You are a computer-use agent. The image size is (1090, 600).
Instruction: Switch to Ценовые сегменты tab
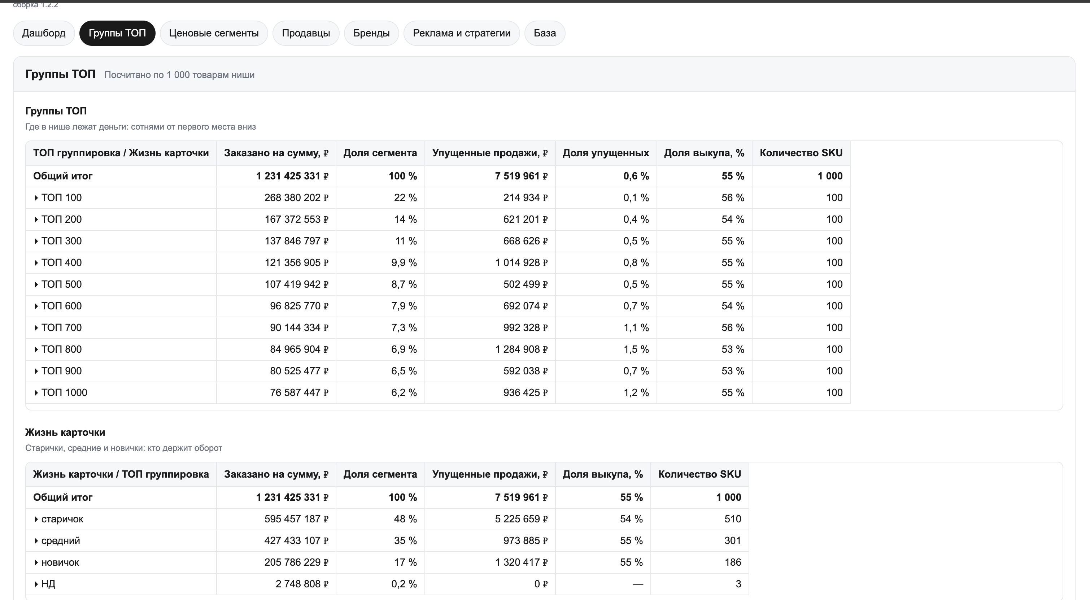coord(214,33)
